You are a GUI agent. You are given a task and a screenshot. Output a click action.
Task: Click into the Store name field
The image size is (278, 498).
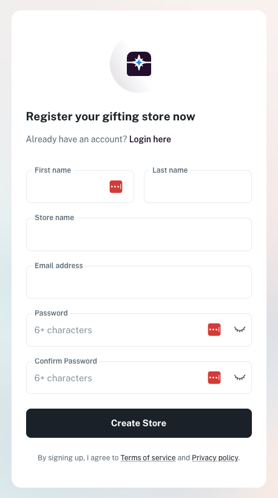pyautogui.click(x=139, y=234)
